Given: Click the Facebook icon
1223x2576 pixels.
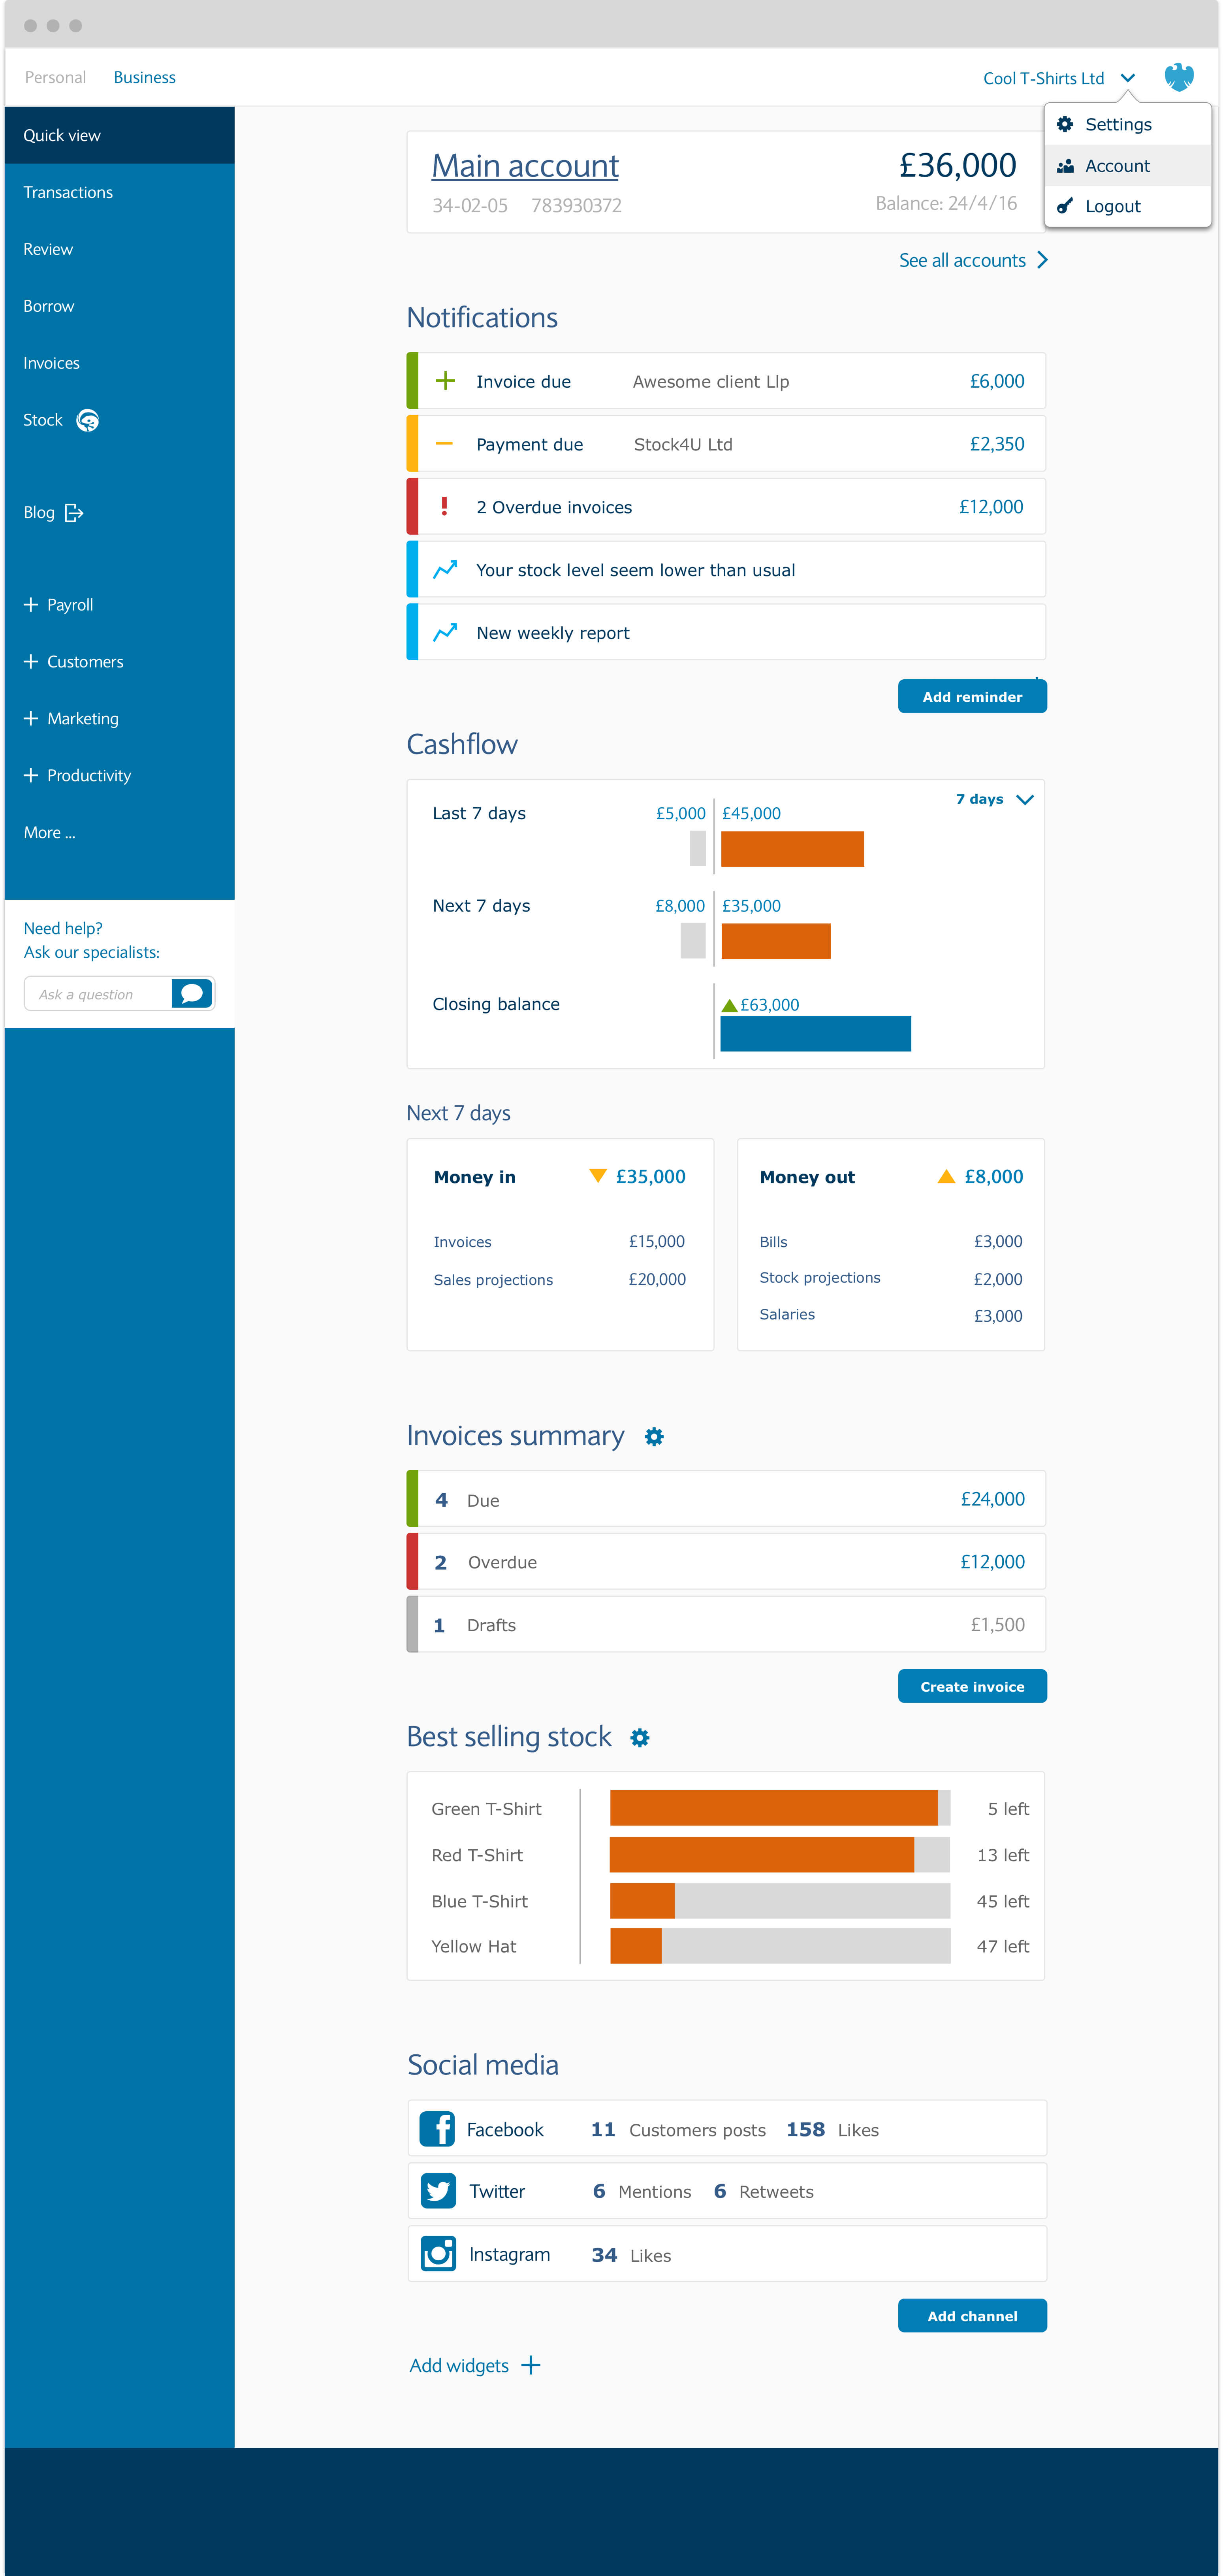Looking at the screenshot, I should tap(437, 2129).
